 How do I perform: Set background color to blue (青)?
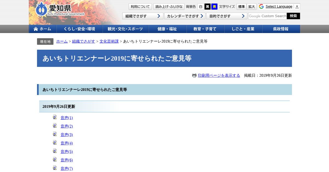coord(214,7)
